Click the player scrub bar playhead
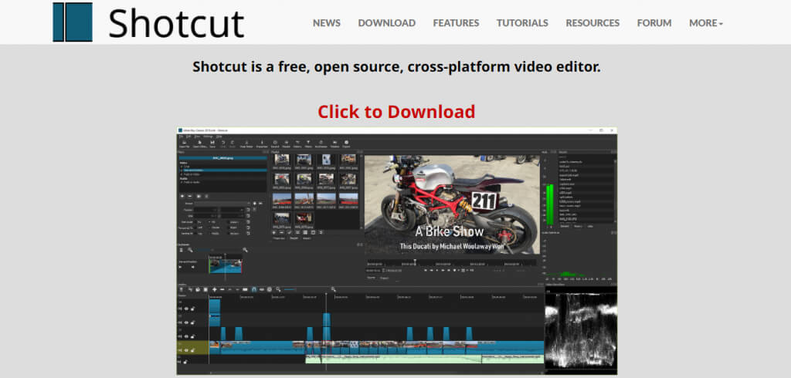 (415, 262)
